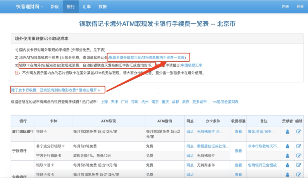The image size is (308, 178).
Task: Click edit icon in 银联卡金卡 row
Action: [299, 175]
